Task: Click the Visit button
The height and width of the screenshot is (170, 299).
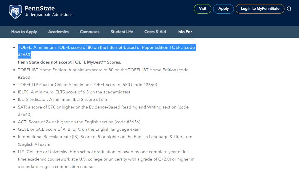Action: pos(202,9)
